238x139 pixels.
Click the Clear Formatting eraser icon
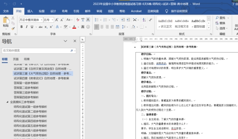(78, 20)
